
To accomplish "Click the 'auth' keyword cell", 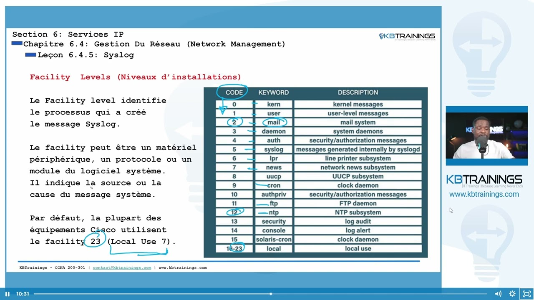I will (x=274, y=140).
